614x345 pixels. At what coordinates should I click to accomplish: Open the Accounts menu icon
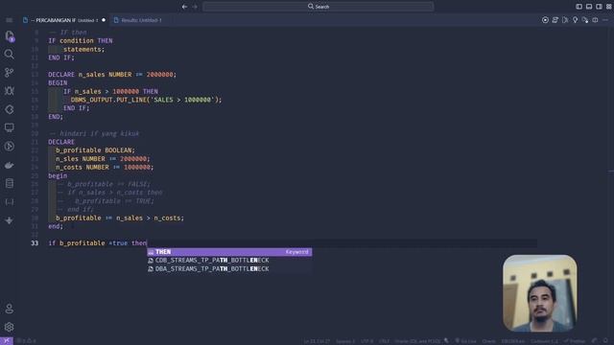pyautogui.click(x=10, y=309)
